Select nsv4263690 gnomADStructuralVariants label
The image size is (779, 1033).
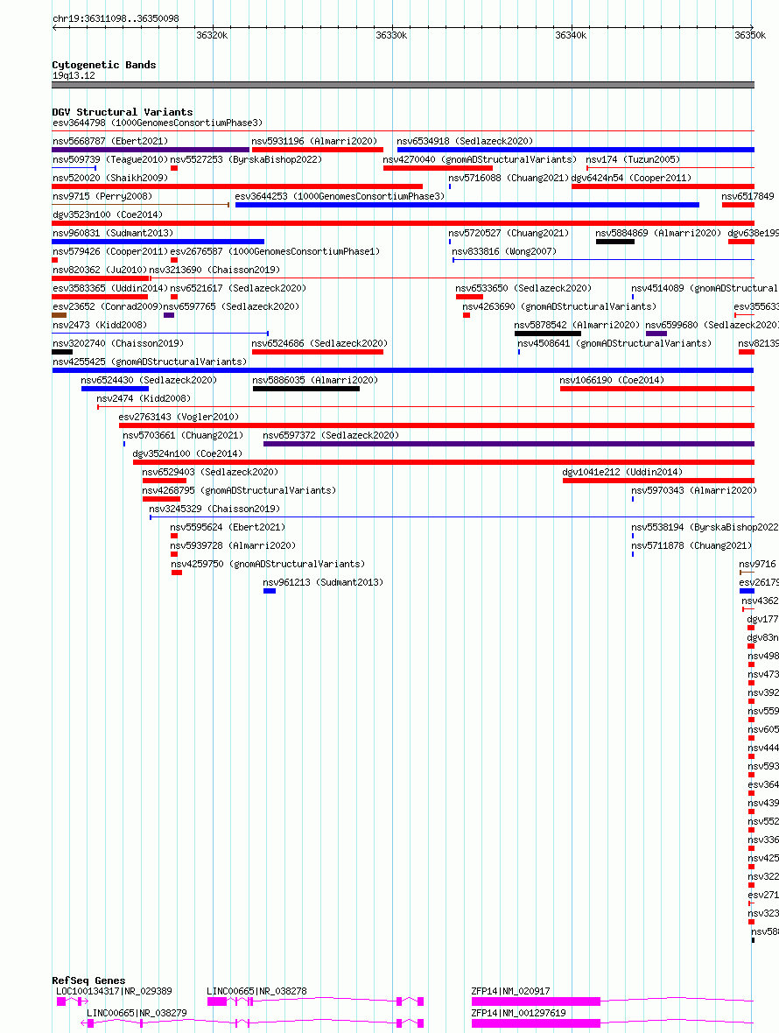click(x=559, y=307)
